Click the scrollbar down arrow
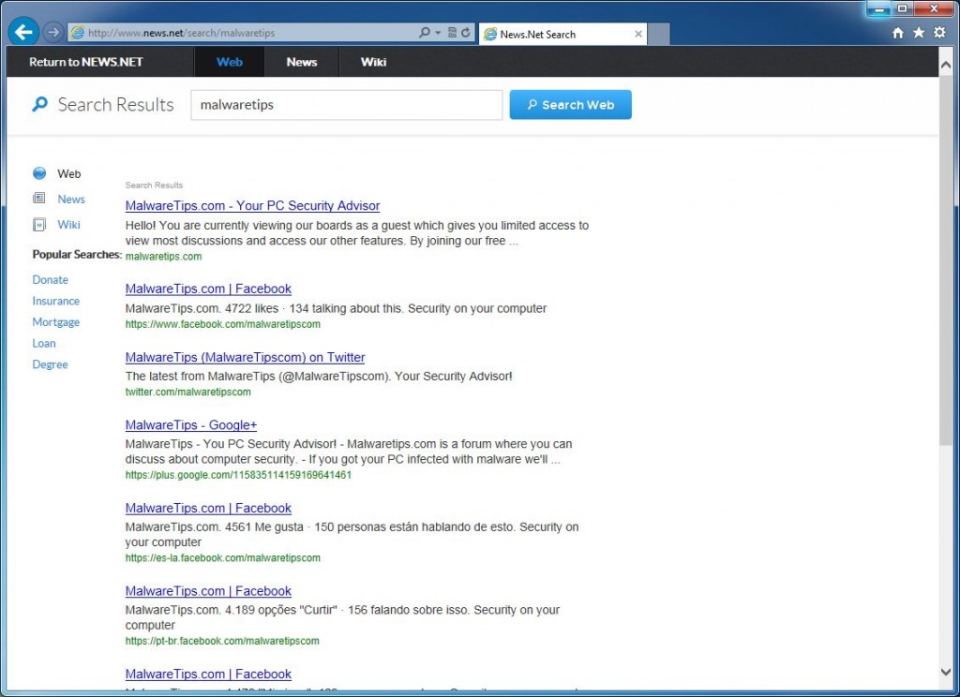960x697 pixels. [945, 672]
